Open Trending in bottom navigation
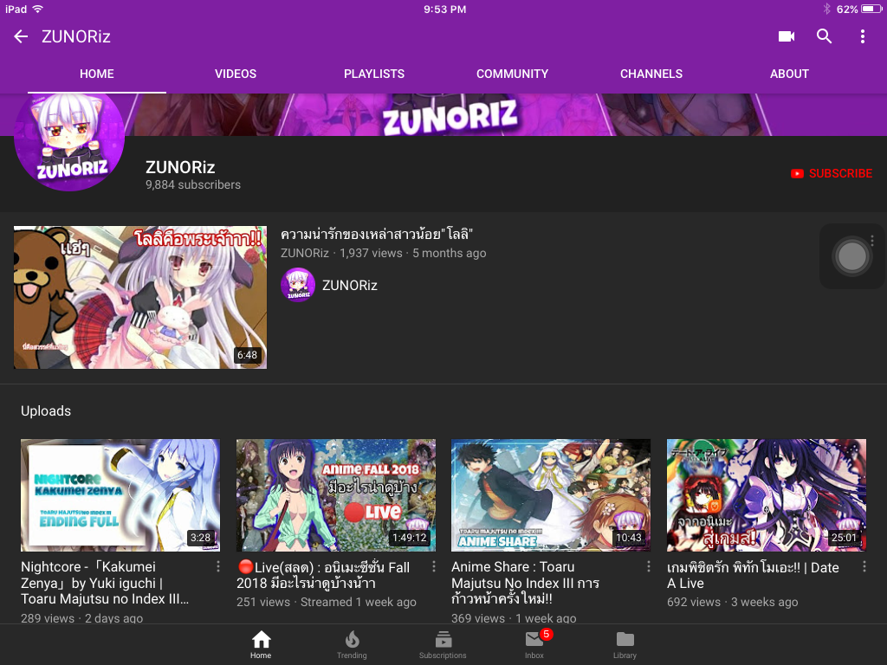This screenshot has width=887, height=665. click(352, 644)
